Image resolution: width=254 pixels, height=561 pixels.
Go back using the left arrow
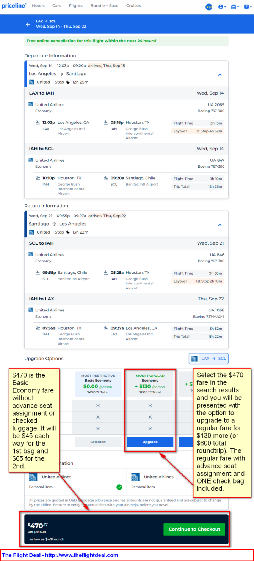point(28,24)
